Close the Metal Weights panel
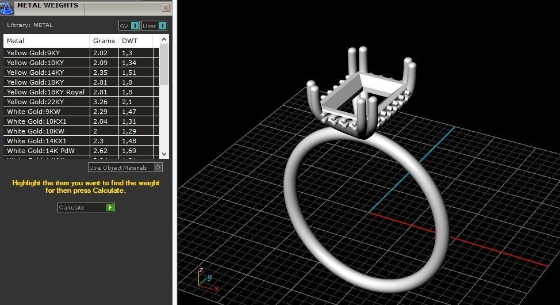Viewport: 560px width, 305px height. (166, 7)
